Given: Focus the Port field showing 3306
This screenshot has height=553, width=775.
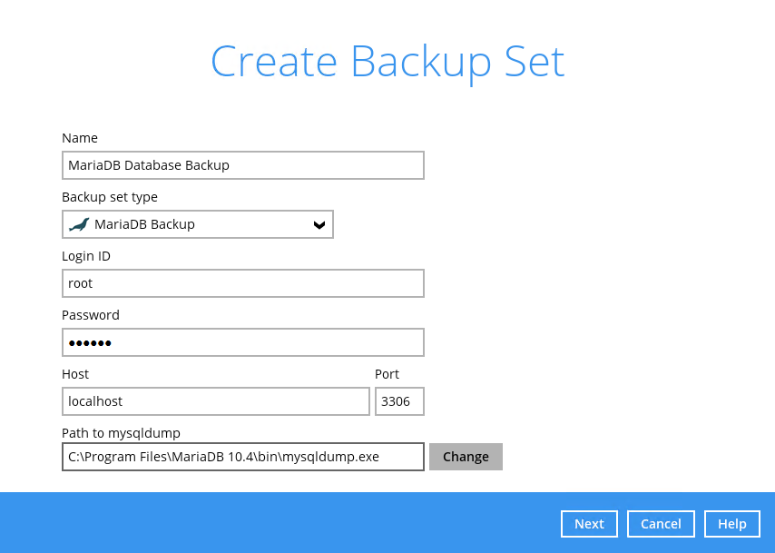Looking at the screenshot, I should coord(398,401).
